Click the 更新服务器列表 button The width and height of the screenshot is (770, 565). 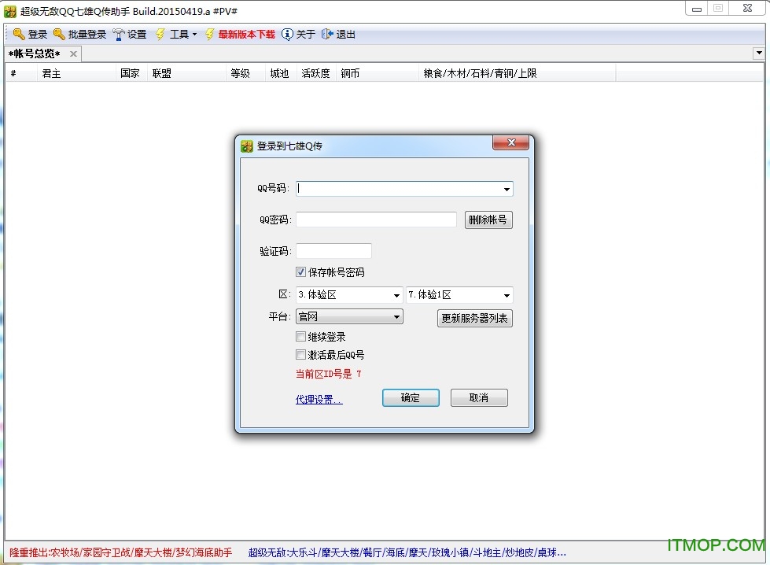pyautogui.click(x=474, y=318)
